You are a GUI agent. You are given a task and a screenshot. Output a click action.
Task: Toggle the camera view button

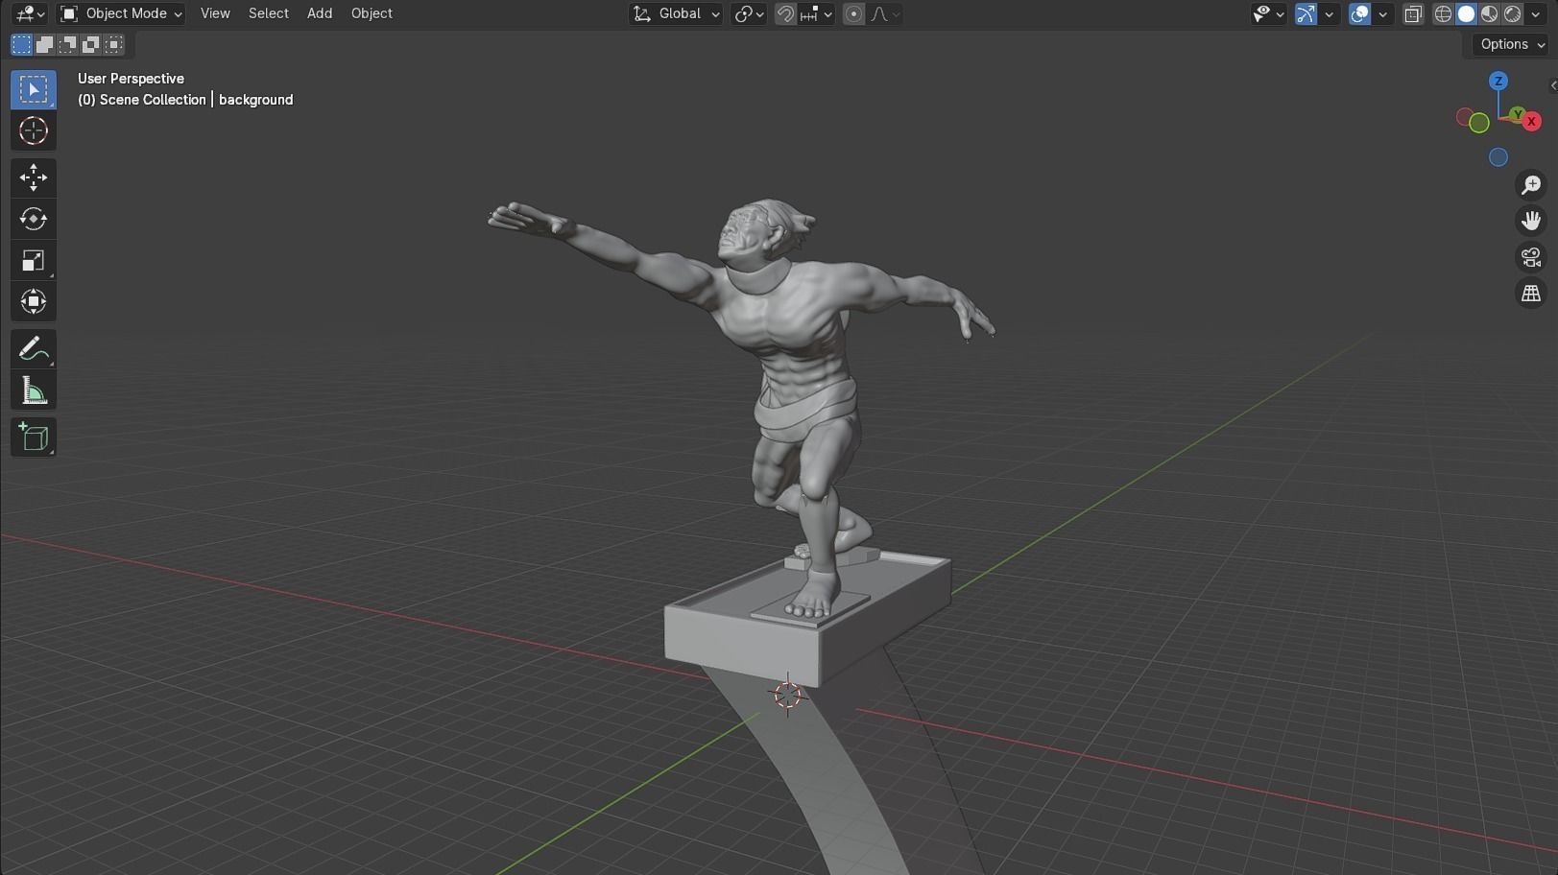coord(1531,257)
